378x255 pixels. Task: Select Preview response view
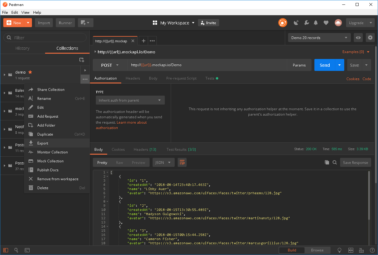coord(139,162)
